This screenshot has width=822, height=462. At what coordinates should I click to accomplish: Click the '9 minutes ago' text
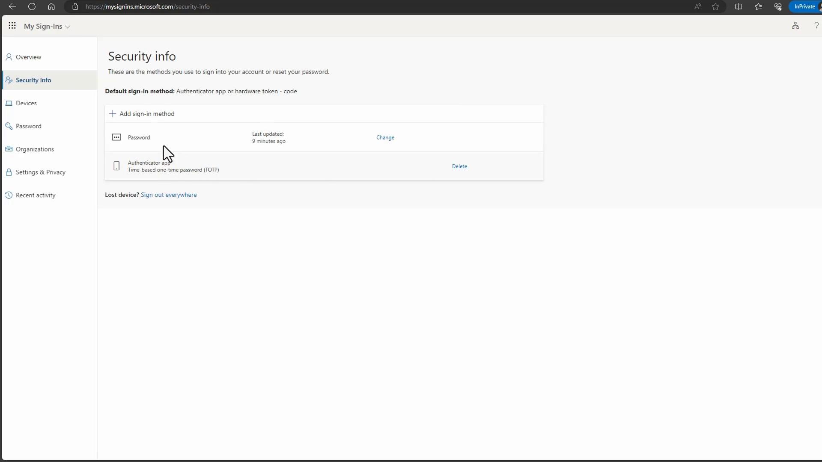pos(269,141)
